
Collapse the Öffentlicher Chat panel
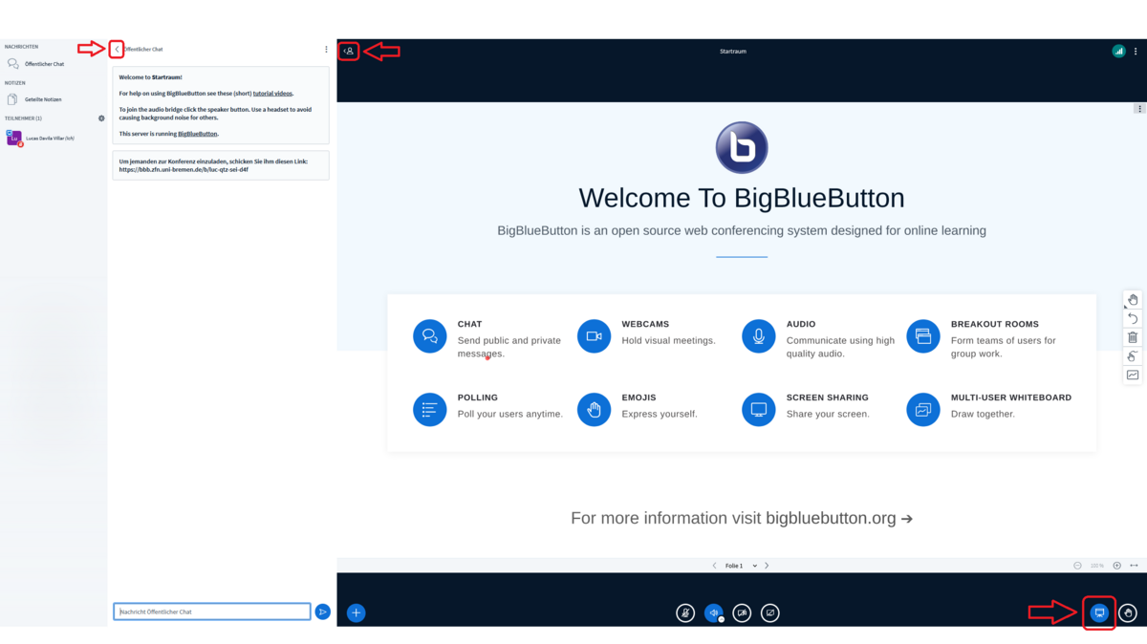[x=118, y=49]
